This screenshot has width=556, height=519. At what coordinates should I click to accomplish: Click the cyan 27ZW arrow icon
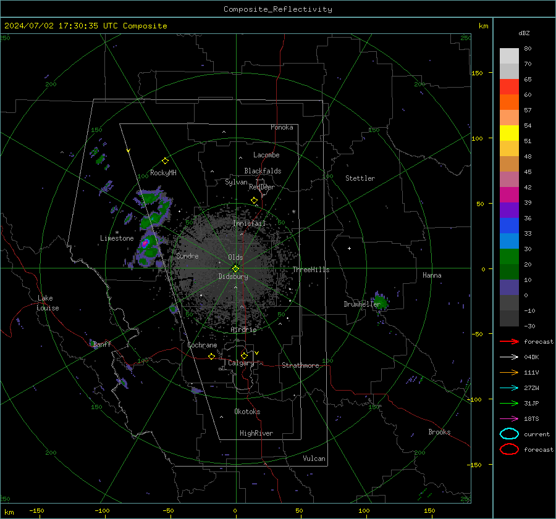tap(509, 388)
